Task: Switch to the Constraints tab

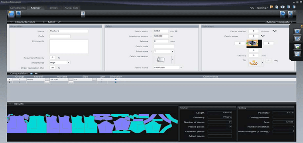Action: click(18, 8)
